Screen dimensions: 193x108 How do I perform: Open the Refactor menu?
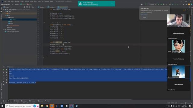coord(27,1)
